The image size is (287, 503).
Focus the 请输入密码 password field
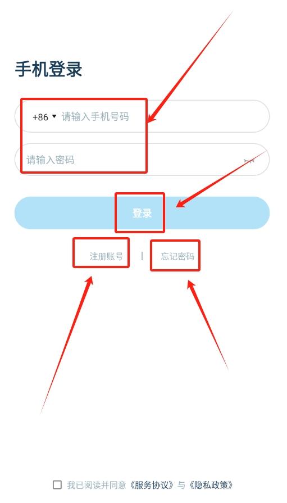coord(142,160)
